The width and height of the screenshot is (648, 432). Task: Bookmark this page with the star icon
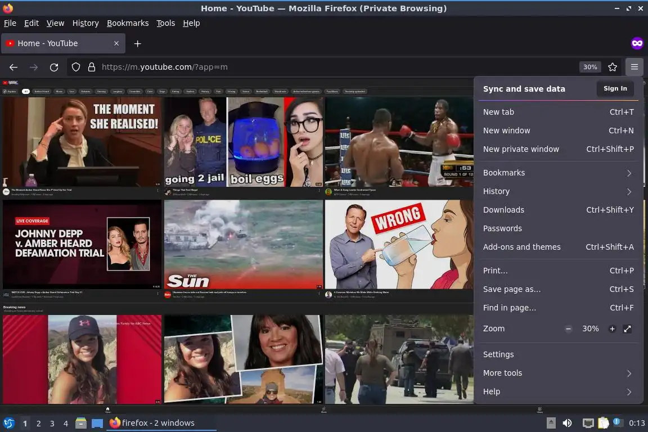coord(613,67)
